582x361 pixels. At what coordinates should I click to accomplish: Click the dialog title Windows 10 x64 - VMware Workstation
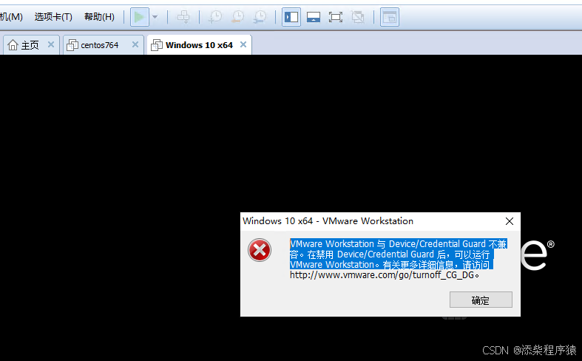coord(328,221)
